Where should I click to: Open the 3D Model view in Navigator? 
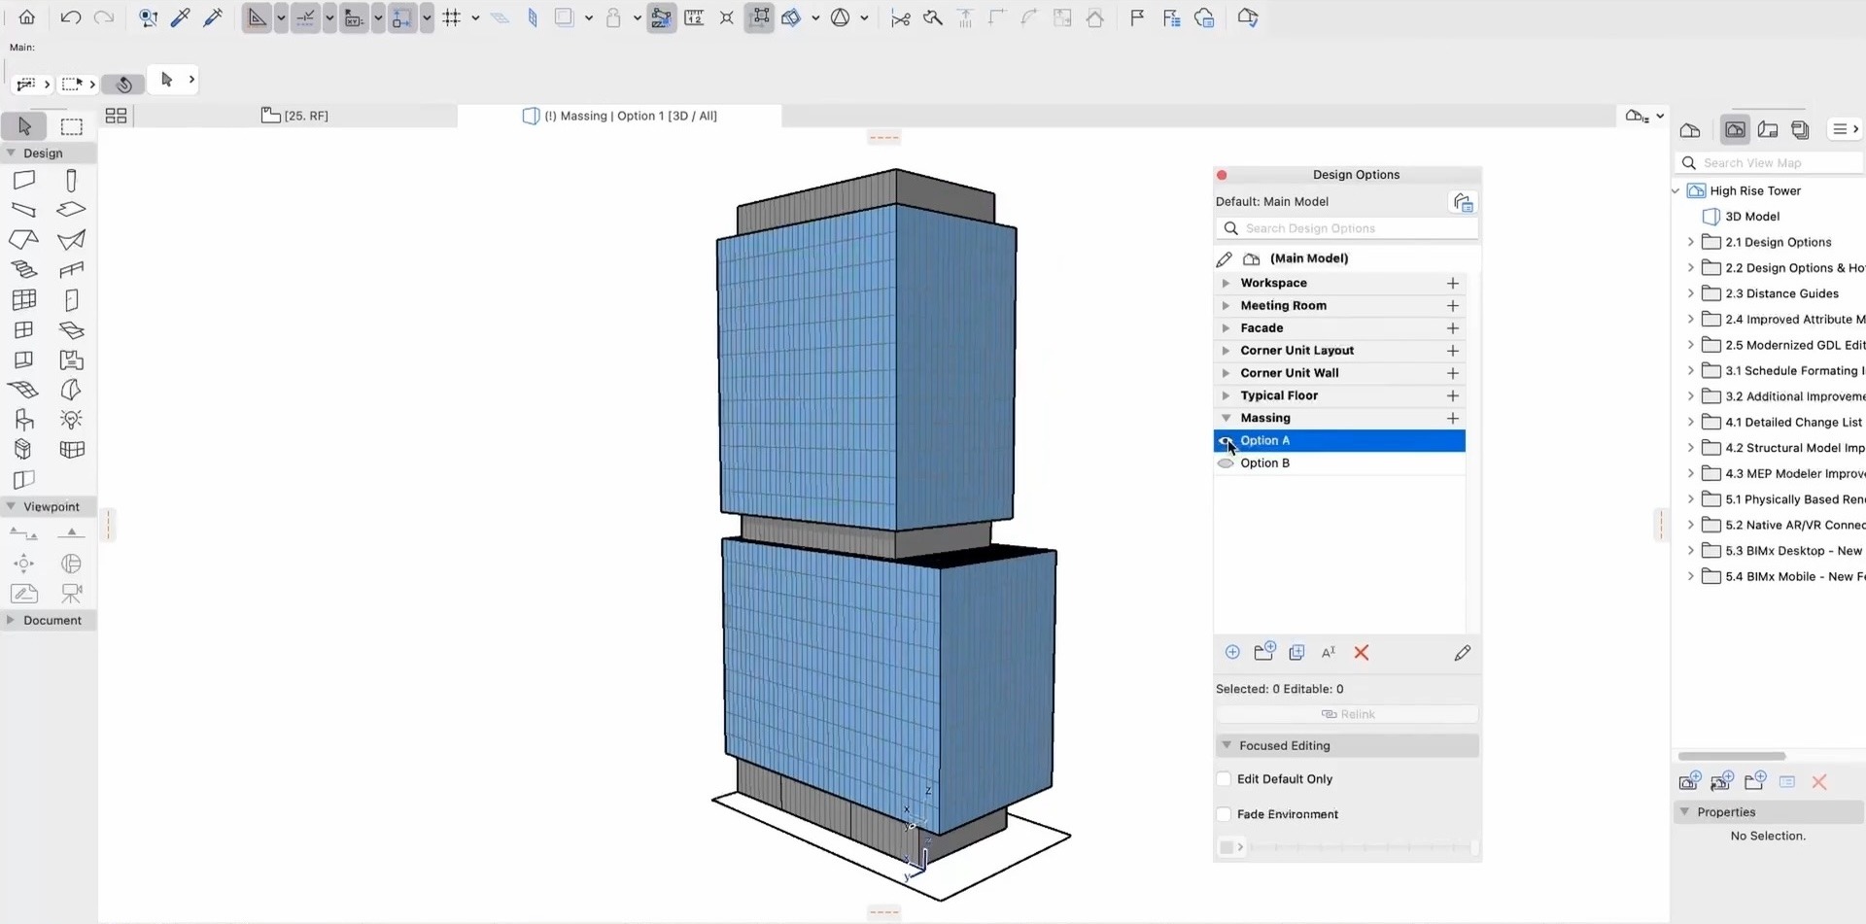1752,217
